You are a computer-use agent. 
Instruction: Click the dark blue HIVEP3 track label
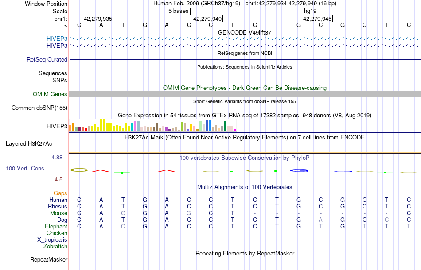click(57, 46)
